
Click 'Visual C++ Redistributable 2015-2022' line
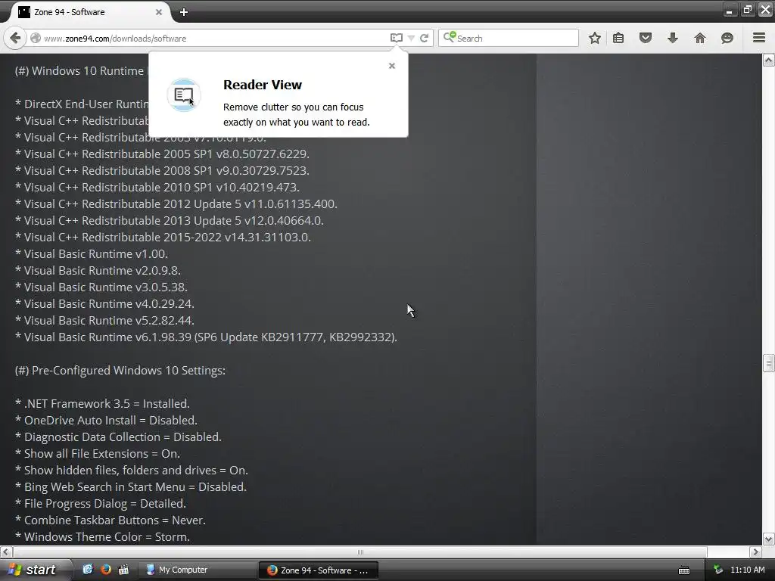(163, 238)
